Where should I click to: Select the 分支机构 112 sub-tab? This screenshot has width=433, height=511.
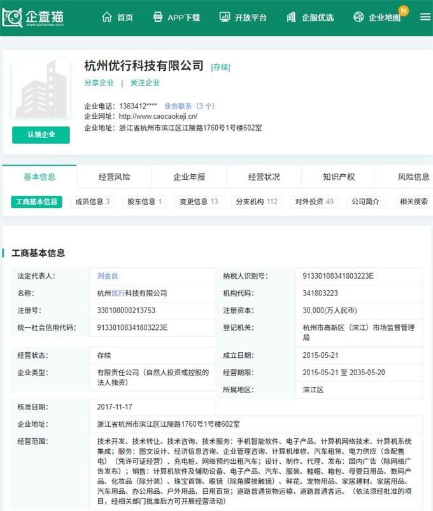pyautogui.click(x=257, y=202)
